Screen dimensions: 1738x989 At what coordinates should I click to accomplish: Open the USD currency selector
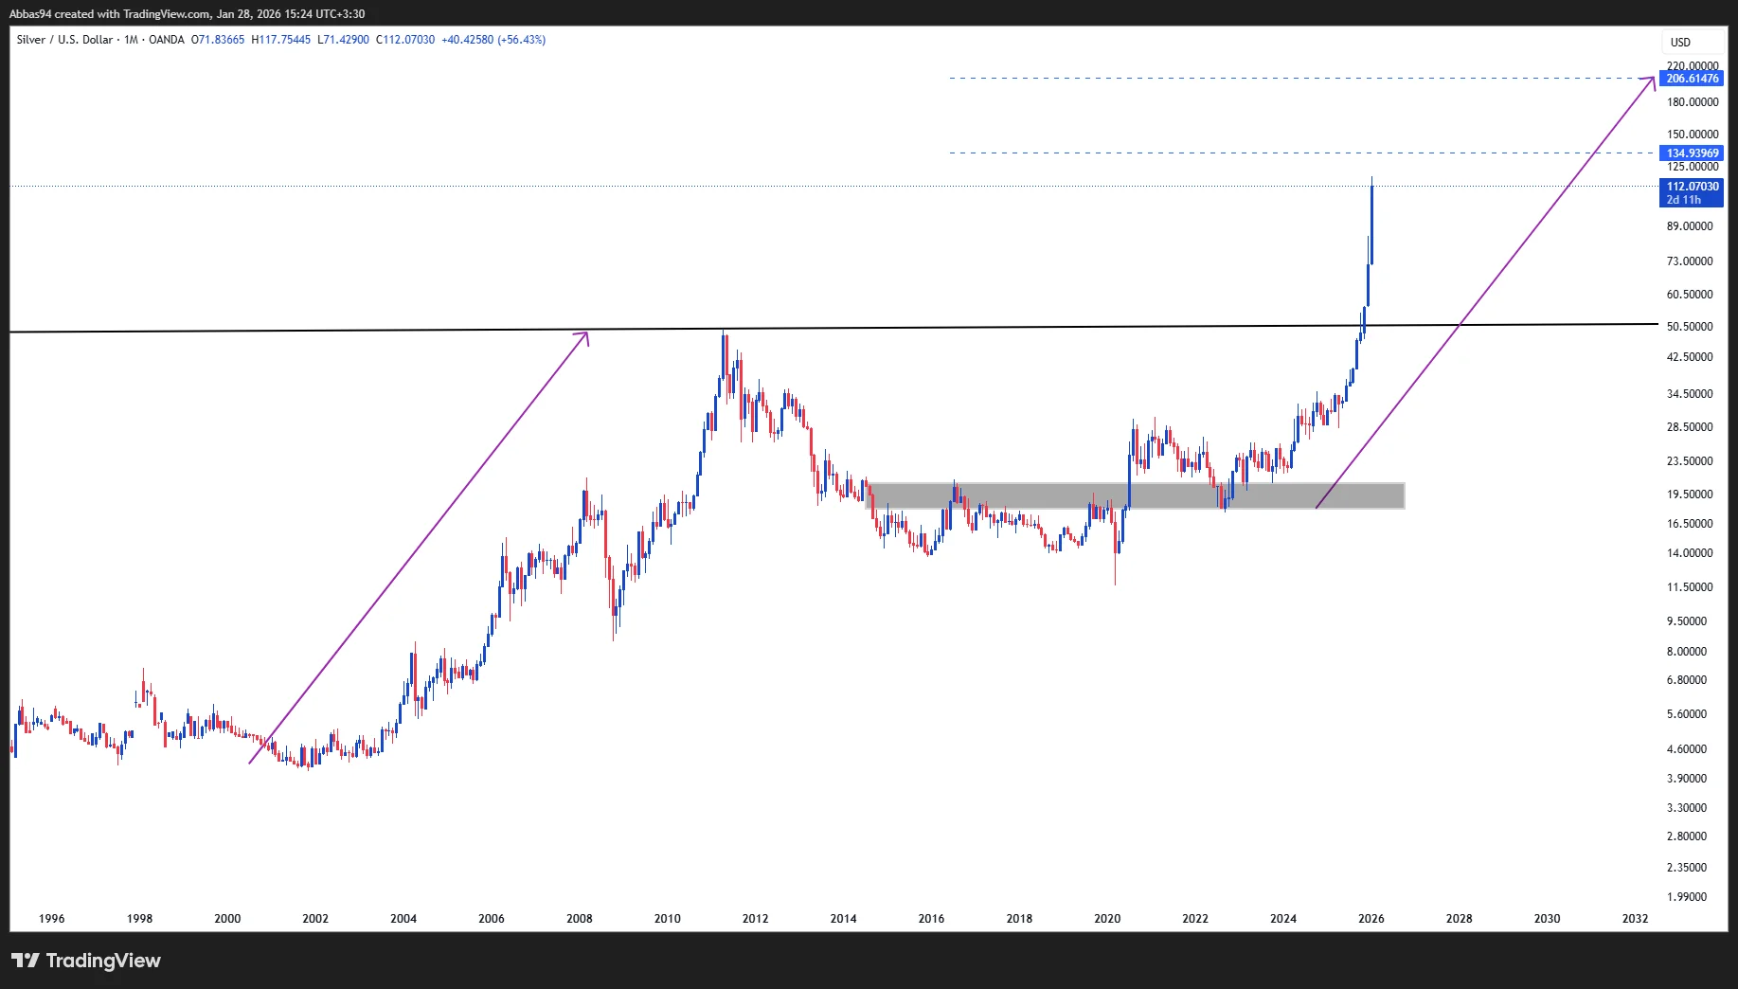click(1680, 43)
